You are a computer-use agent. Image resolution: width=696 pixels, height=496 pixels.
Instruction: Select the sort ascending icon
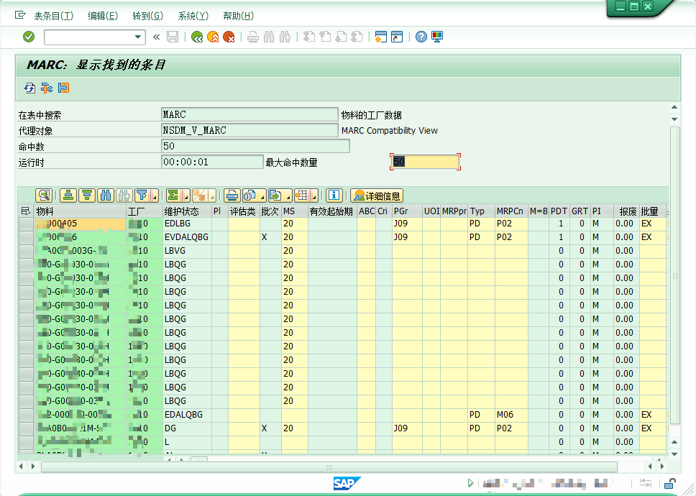pyautogui.click(x=68, y=196)
